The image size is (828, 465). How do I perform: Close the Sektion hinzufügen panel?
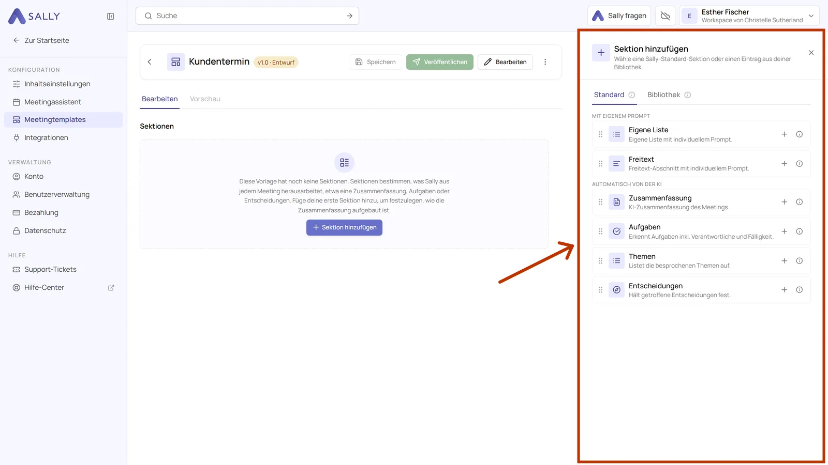pyautogui.click(x=811, y=53)
